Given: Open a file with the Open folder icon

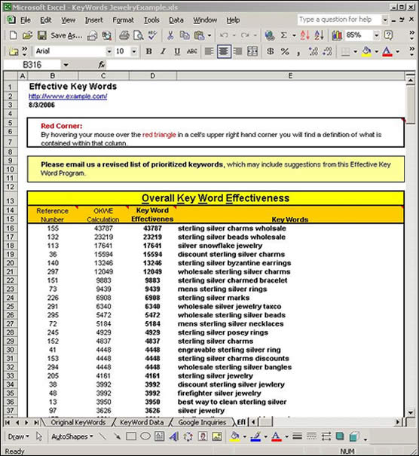Looking at the screenshot, I should tap(27, 35).
